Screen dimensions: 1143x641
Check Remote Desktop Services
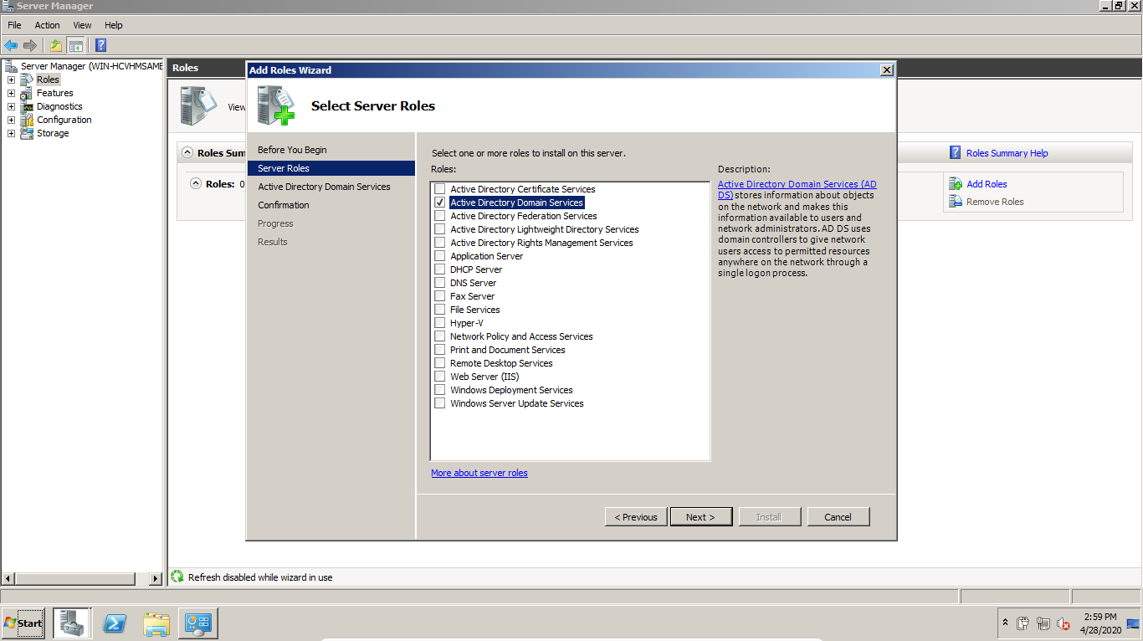[x=440, y=363]
